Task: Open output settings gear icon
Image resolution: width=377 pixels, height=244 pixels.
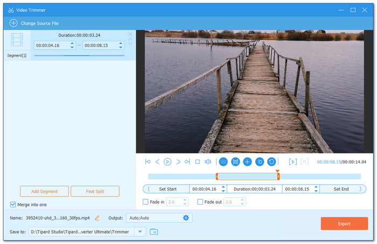Action: pos(186,218)
